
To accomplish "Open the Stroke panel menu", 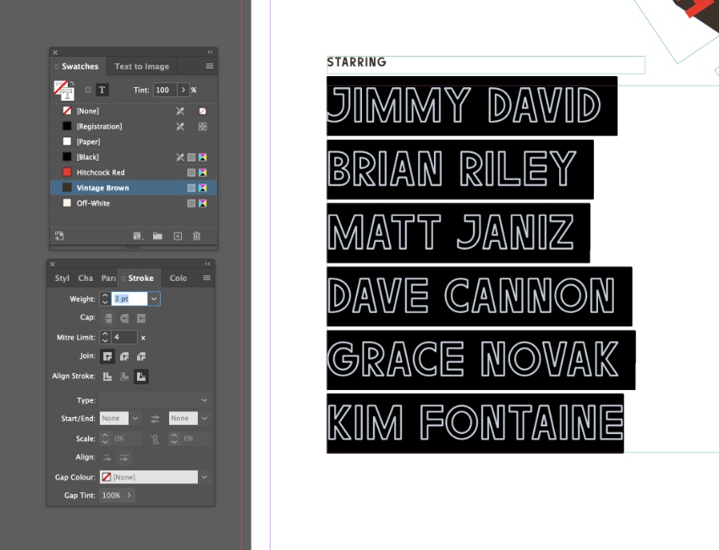I will click(x=206, y=278).
